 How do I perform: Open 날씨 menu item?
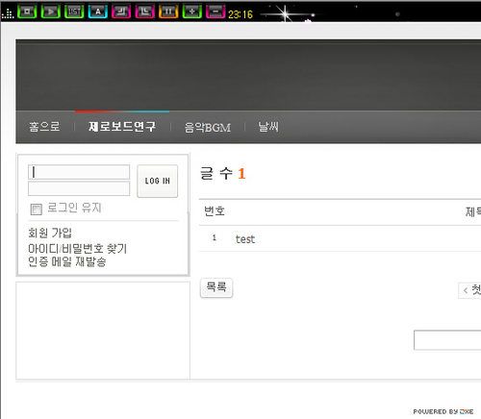(268, 127)
